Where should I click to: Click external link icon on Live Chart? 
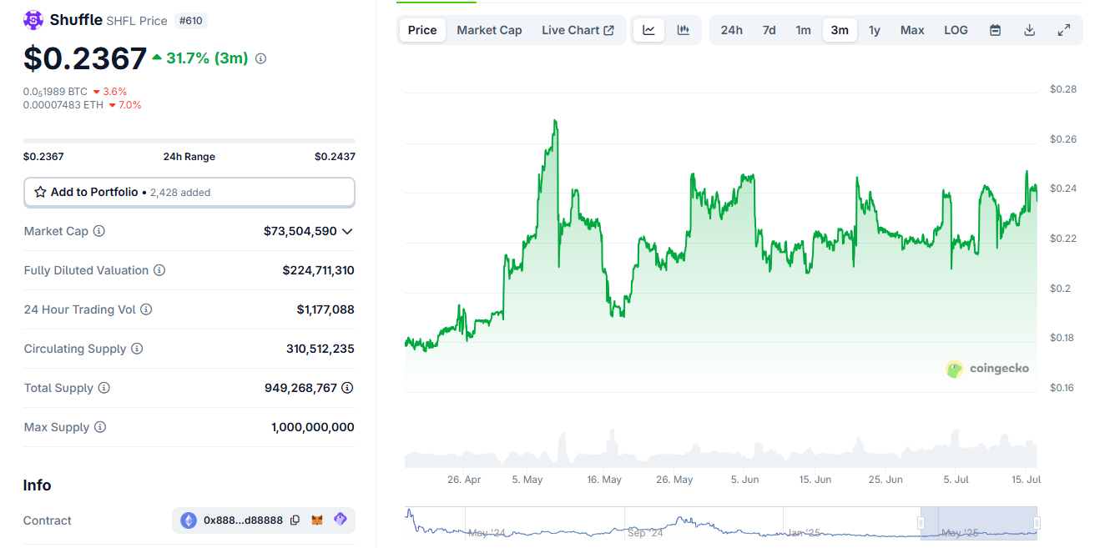(x=608, y=30)
